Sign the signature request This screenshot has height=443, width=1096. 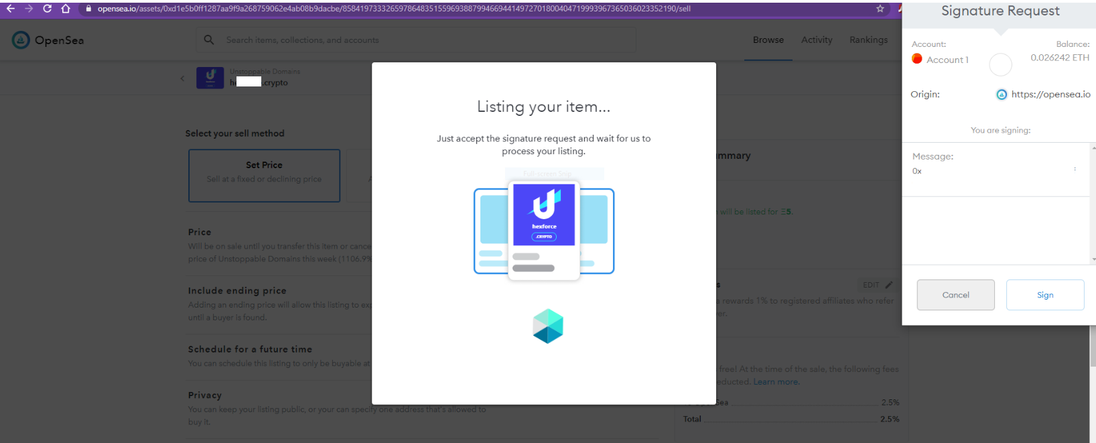click(x=1044, y=295)
